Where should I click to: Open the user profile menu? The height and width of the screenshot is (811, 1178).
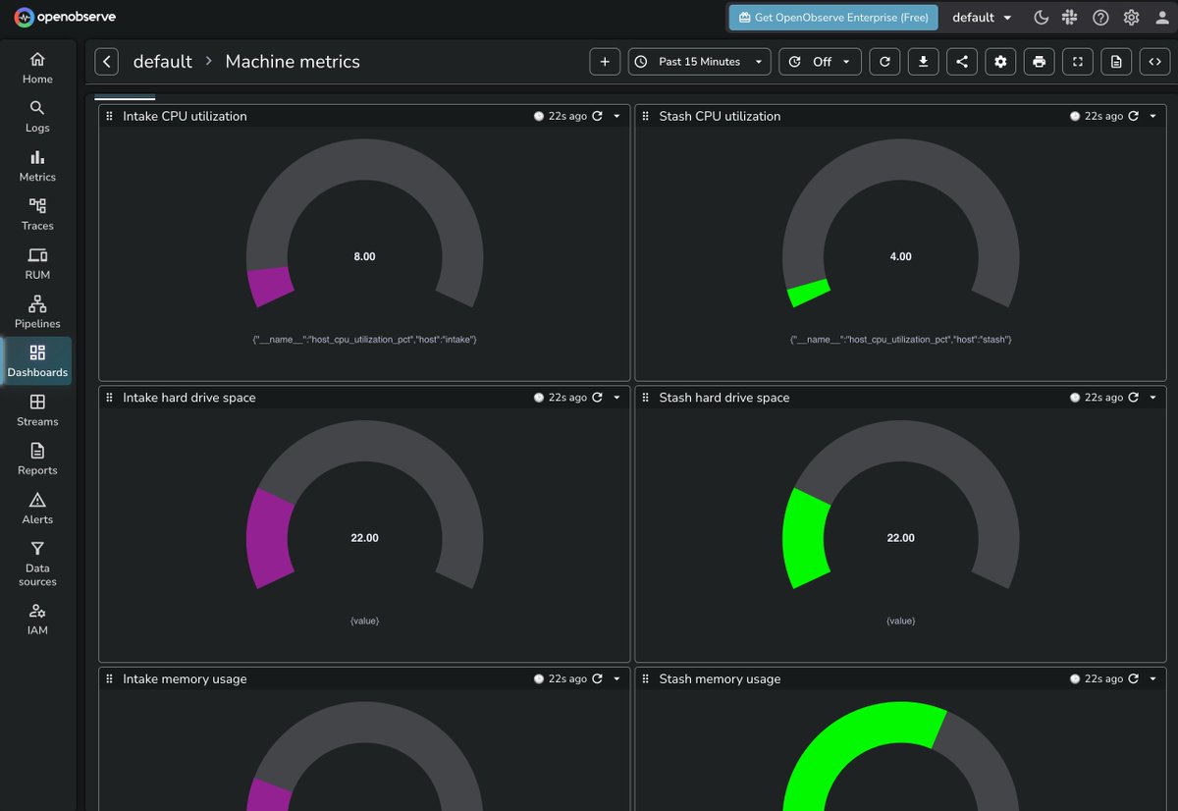click(x=1162, y=18)
